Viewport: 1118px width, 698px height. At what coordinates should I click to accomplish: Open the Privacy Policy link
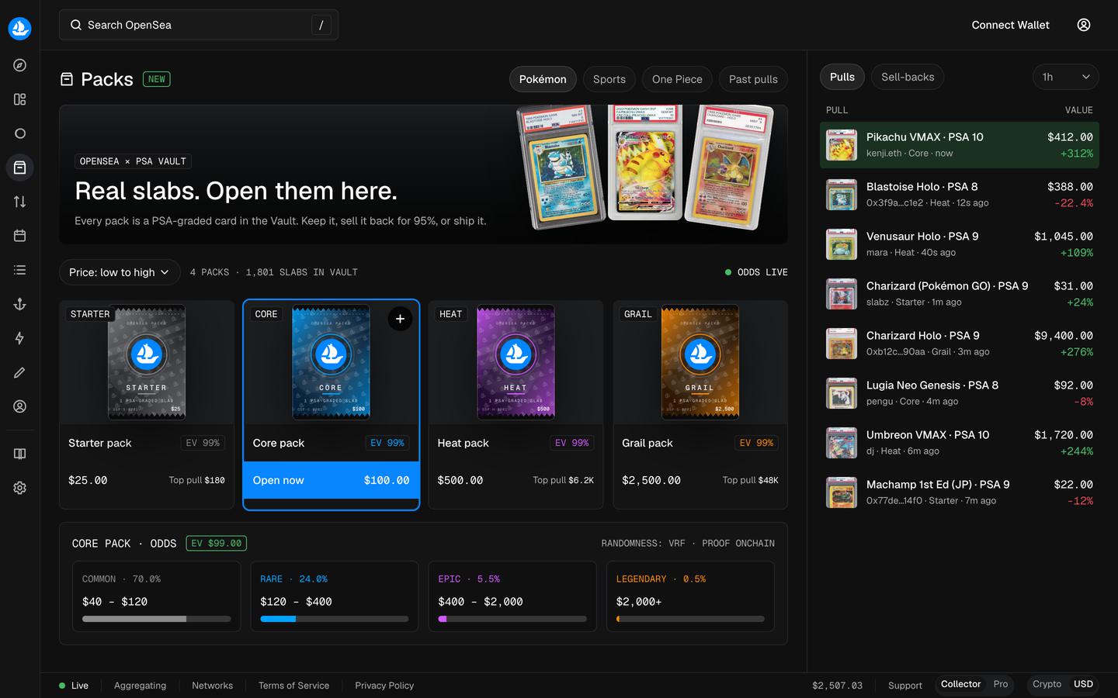coord(384,686)
